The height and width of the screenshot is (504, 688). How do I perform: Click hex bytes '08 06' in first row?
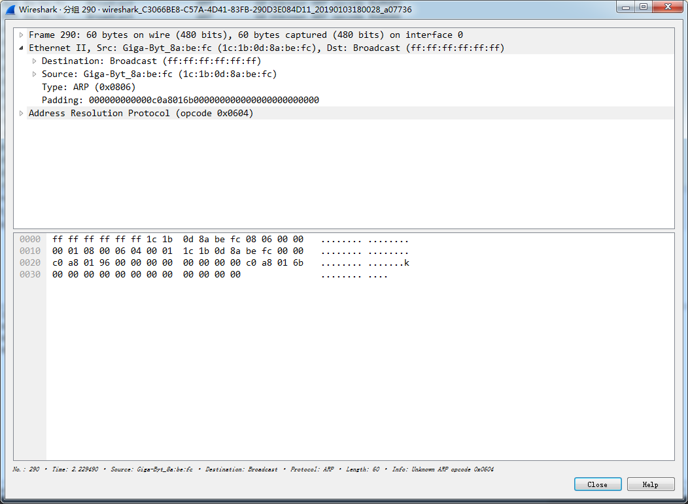pos(259,239)
